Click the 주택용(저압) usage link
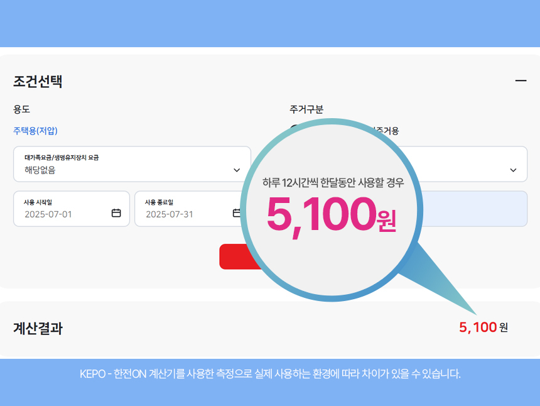The height and width of the screenshot is (406, 540). click(x=35, y=131)
